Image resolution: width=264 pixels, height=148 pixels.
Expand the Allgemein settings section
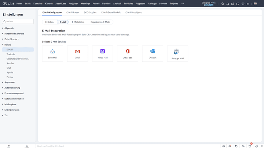(x=9, y=28)
